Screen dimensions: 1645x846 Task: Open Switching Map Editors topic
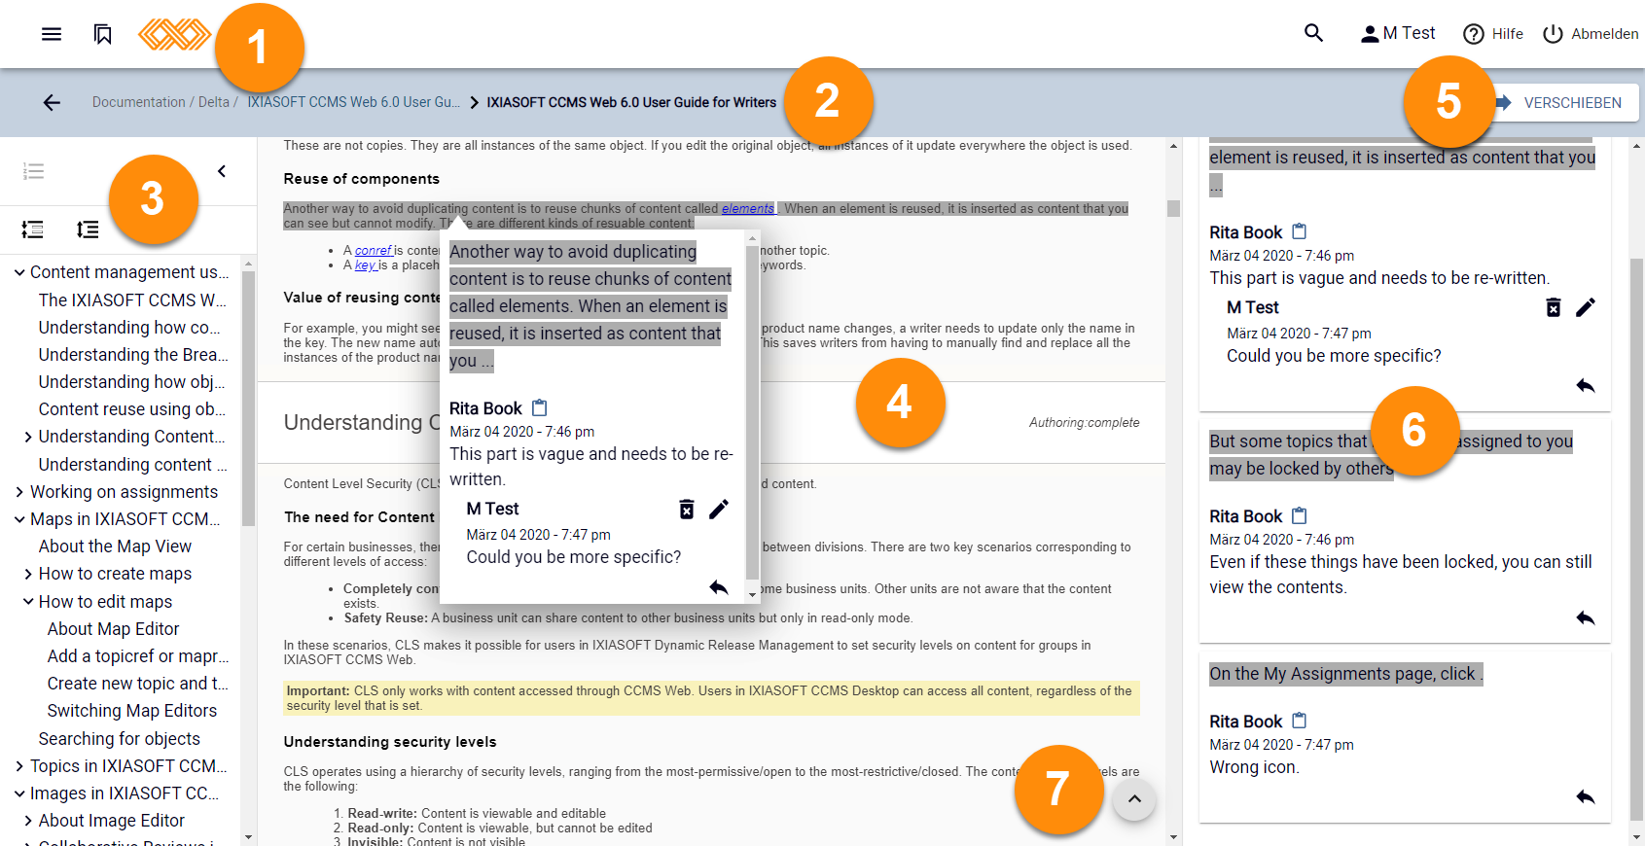coord(132,711)
